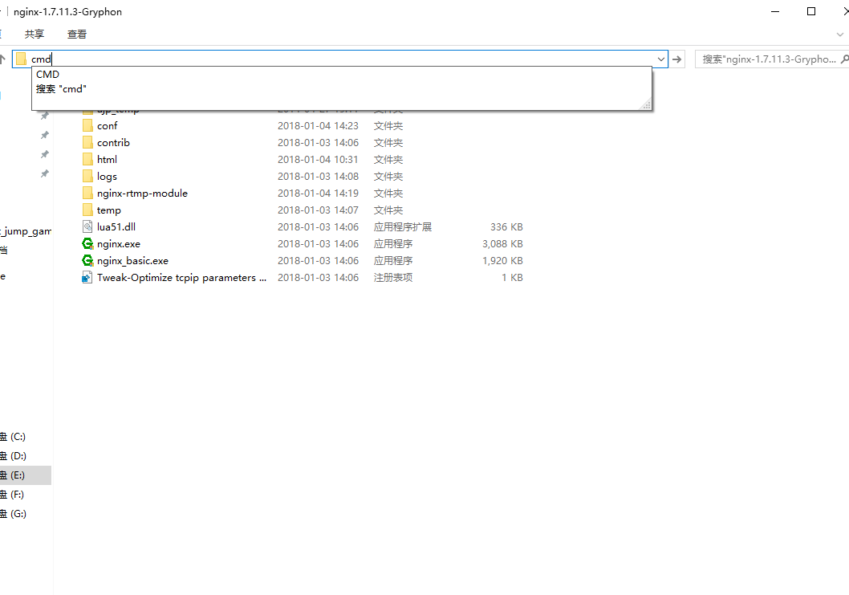
Task: Open the jump_gam sidebar item
Action: tap(26, 230)
